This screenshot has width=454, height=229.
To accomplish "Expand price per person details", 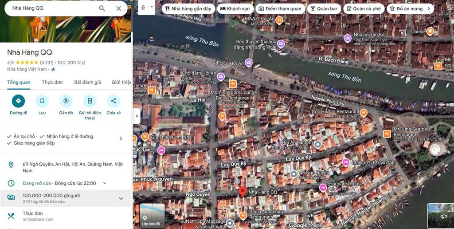I will click(x=121, y=198).
